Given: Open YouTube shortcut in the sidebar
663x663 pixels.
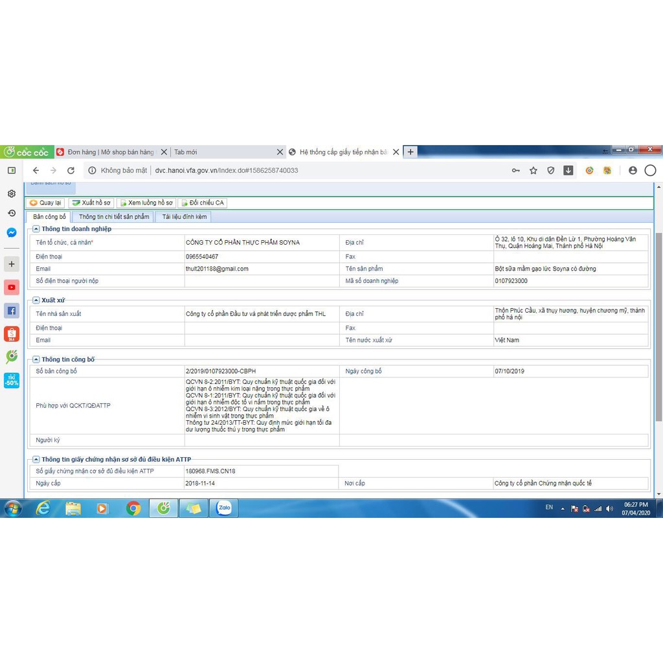Looking at the screenshot, I should tap(12, 287).
